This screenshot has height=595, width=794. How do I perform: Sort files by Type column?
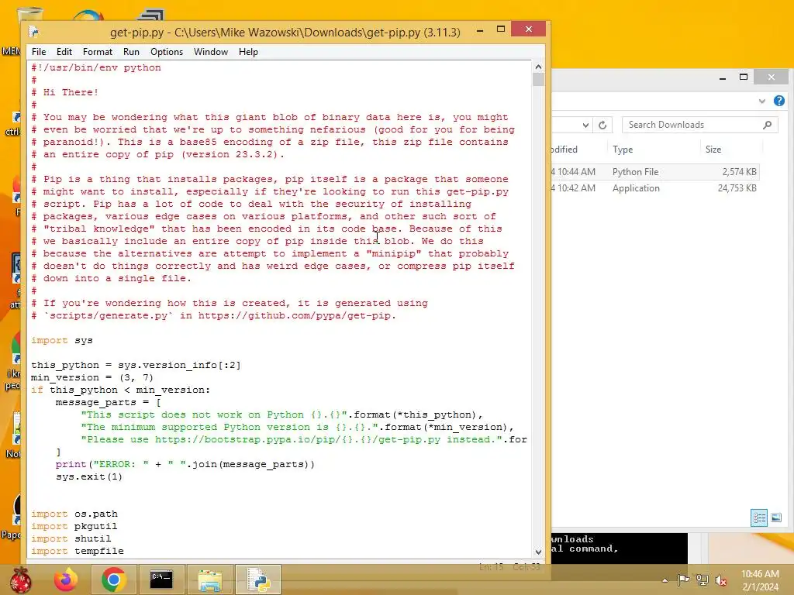(623, 150)
